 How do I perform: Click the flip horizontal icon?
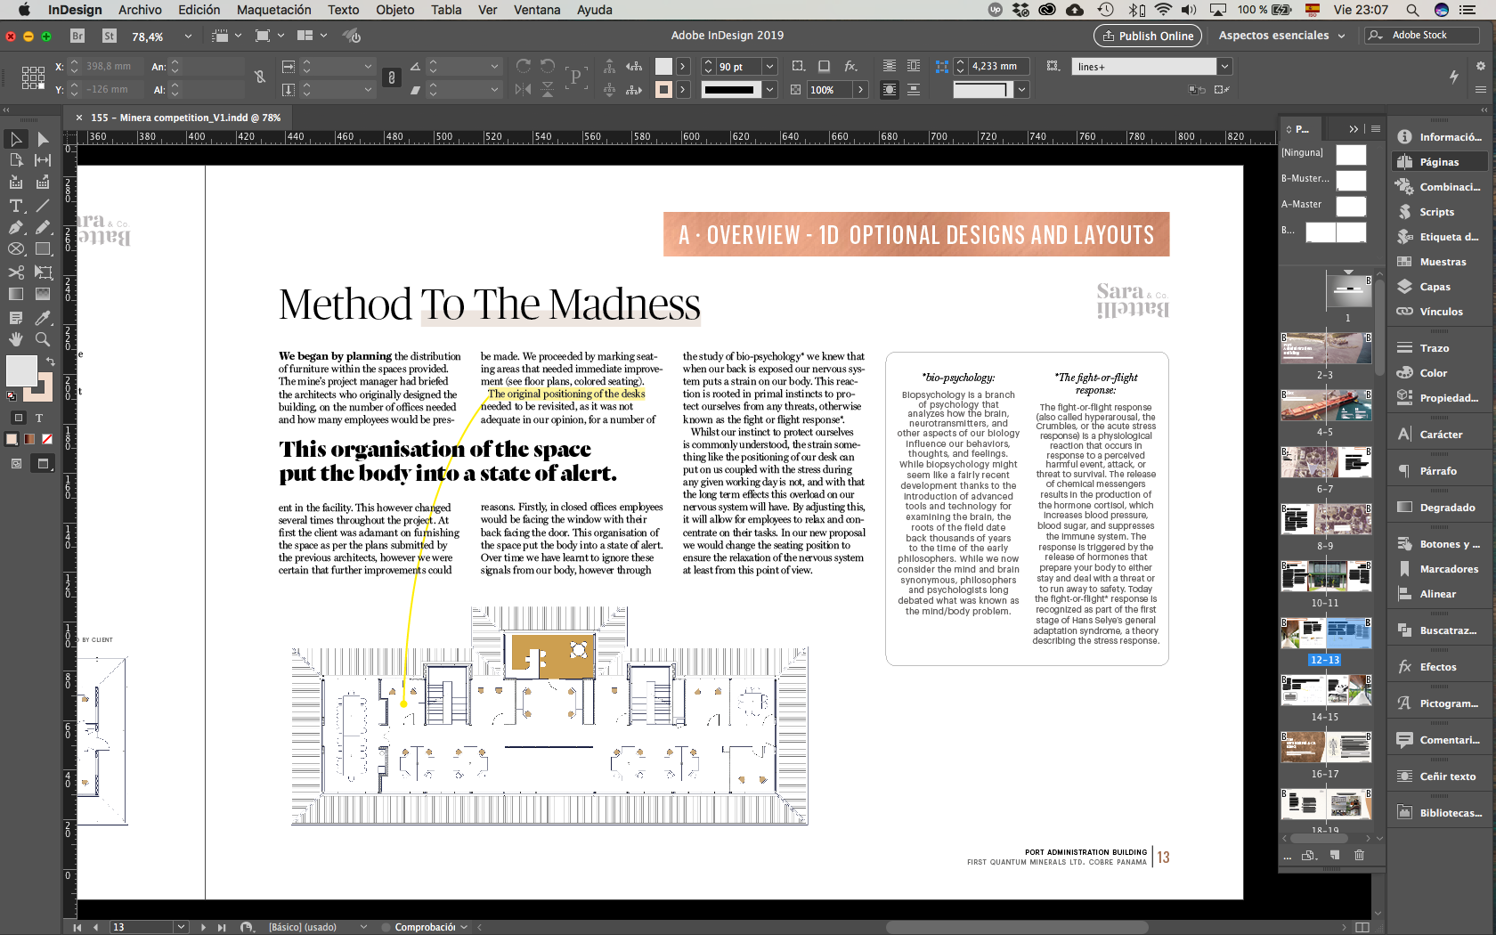coord(524,89)
